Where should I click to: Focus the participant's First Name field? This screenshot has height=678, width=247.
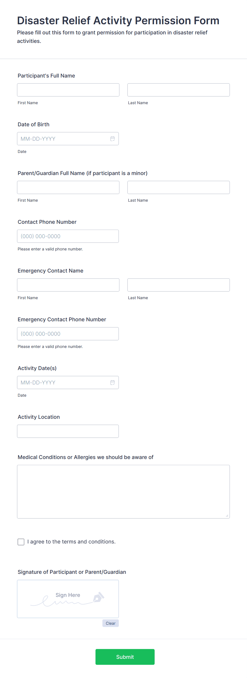click(68, 90)
